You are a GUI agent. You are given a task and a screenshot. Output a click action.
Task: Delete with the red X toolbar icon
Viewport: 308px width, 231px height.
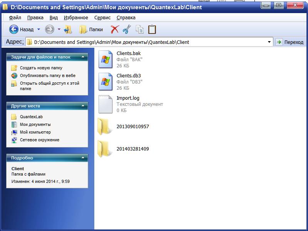pos(115,30)
